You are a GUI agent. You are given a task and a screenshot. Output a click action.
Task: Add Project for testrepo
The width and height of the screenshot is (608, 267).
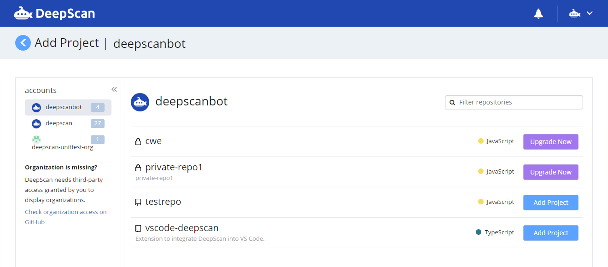(x=551, y=203)
